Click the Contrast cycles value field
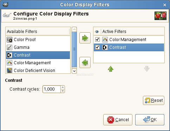Image resolution: width=170 pixels, height=131 pixels. tap(52, 89)
